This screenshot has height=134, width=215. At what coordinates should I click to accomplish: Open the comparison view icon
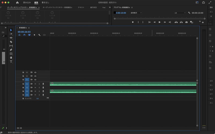(x=192, y=22)
